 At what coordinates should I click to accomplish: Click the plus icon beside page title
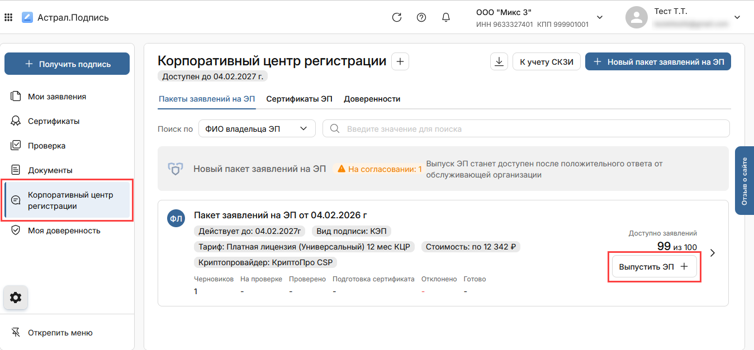(x=400, y=61)
